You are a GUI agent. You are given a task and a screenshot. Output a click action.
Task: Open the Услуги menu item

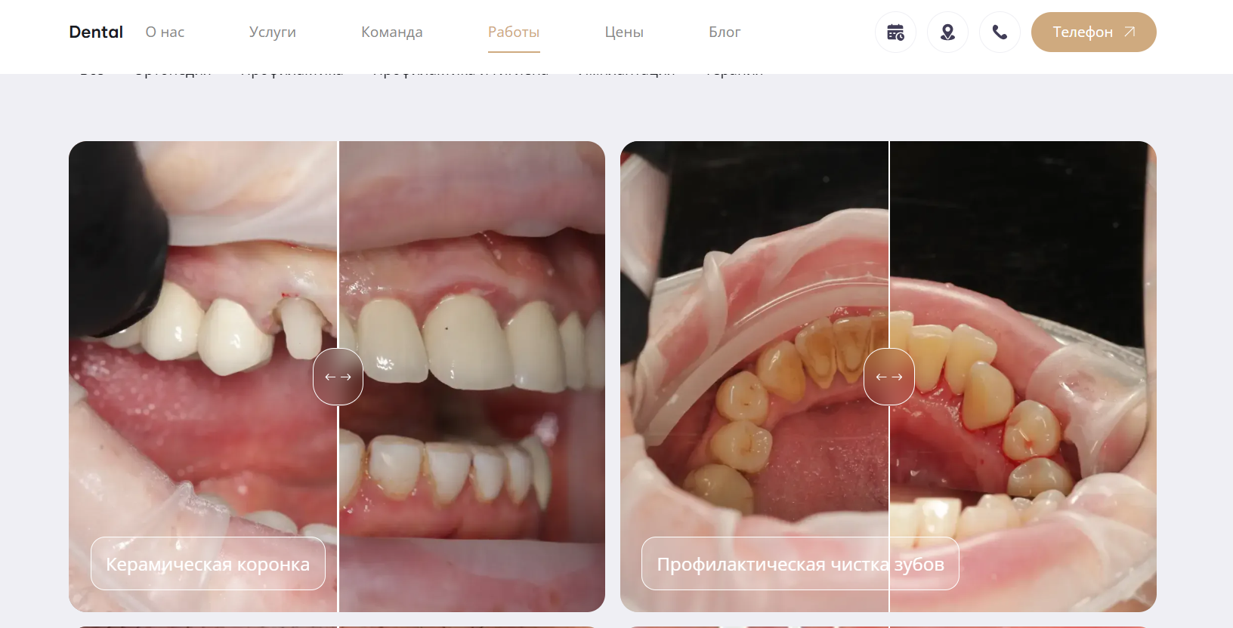pyautogui.click(x=273, y=32)
